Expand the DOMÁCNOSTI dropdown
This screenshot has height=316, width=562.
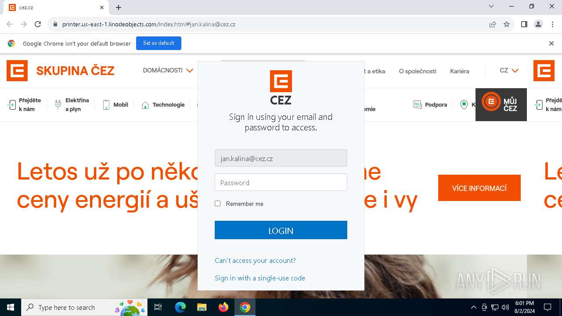tap(168, 71)
